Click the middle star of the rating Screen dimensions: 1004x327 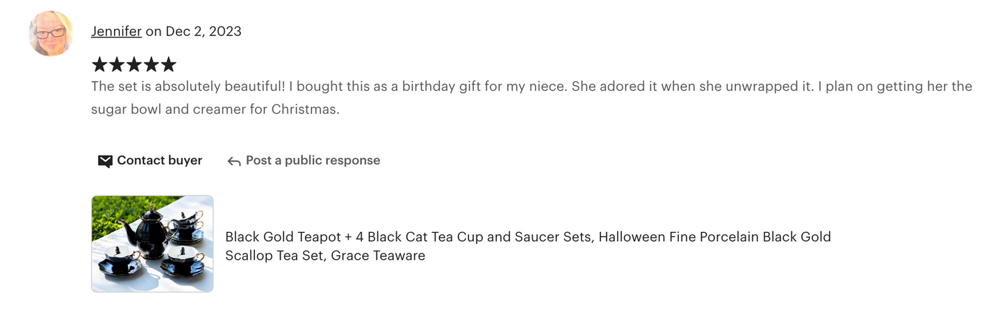tap(134, 65)
